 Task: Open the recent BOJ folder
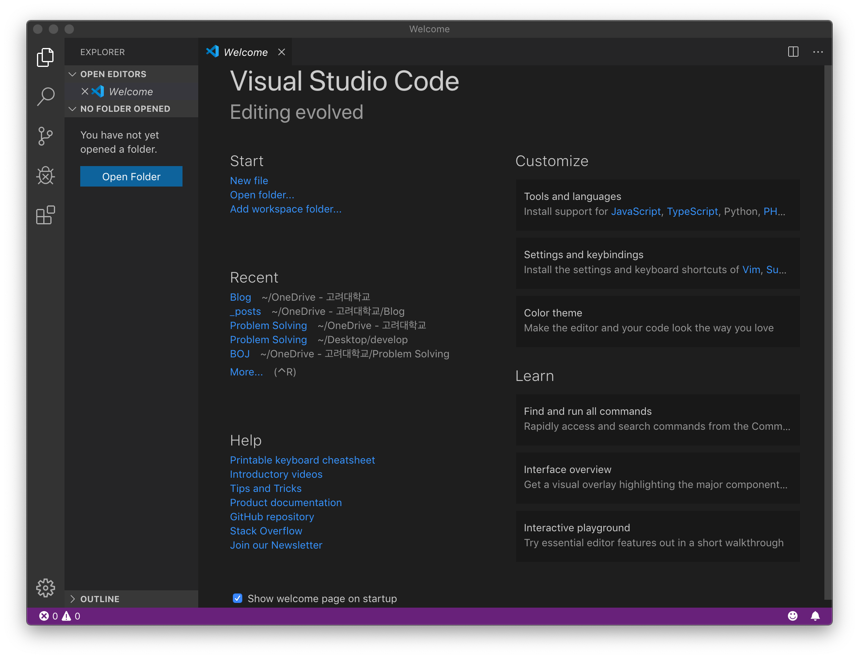tap(240, 354)
